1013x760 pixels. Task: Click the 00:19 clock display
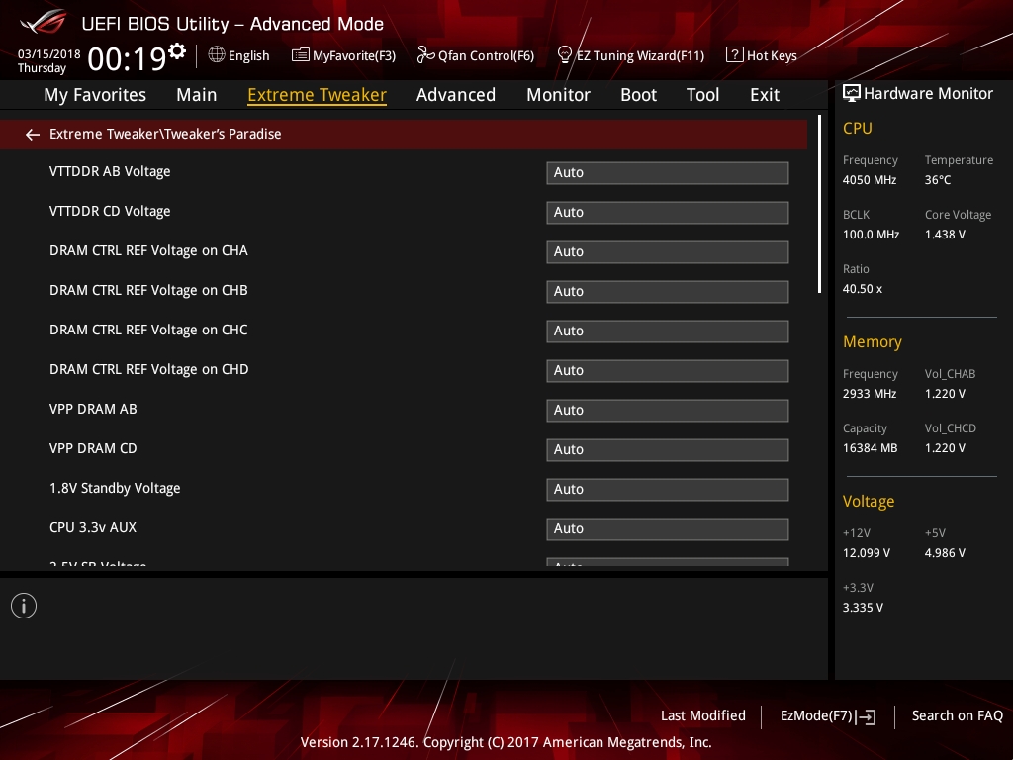(x=128, y=58)
